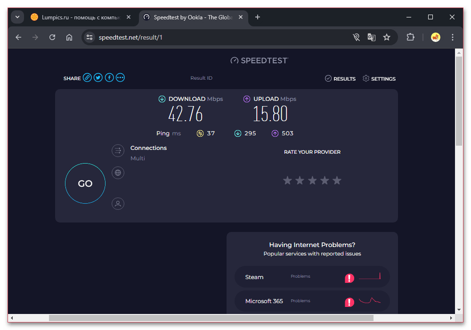Rate provider with third star
The height and width of the screenshot is (330, 471).
point(312,181)
